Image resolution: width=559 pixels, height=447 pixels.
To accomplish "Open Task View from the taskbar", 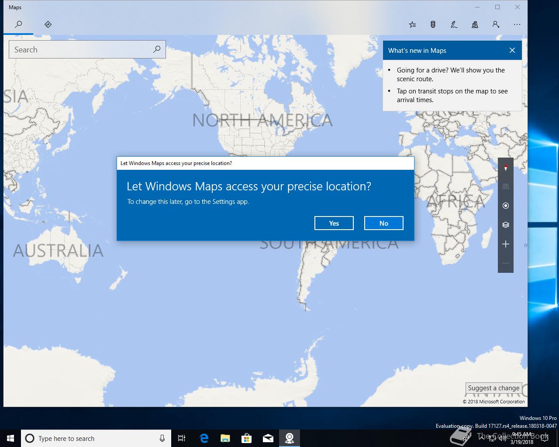I will [x=182, y=438].
